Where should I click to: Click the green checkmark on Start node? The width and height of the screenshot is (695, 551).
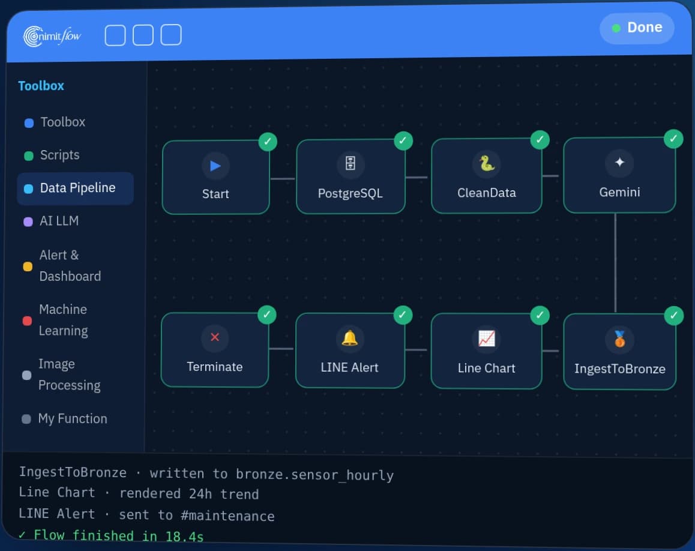coord(268,142)
